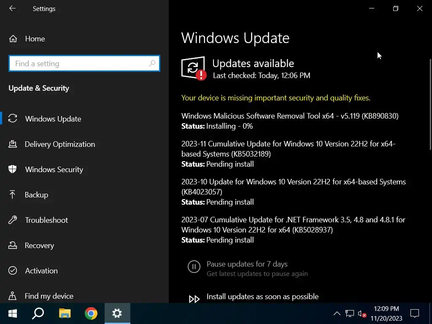Viewport: 432px width, 324px height.
Task: Click the Last checked: Today, 12:06 PM text
Action: 262,76
